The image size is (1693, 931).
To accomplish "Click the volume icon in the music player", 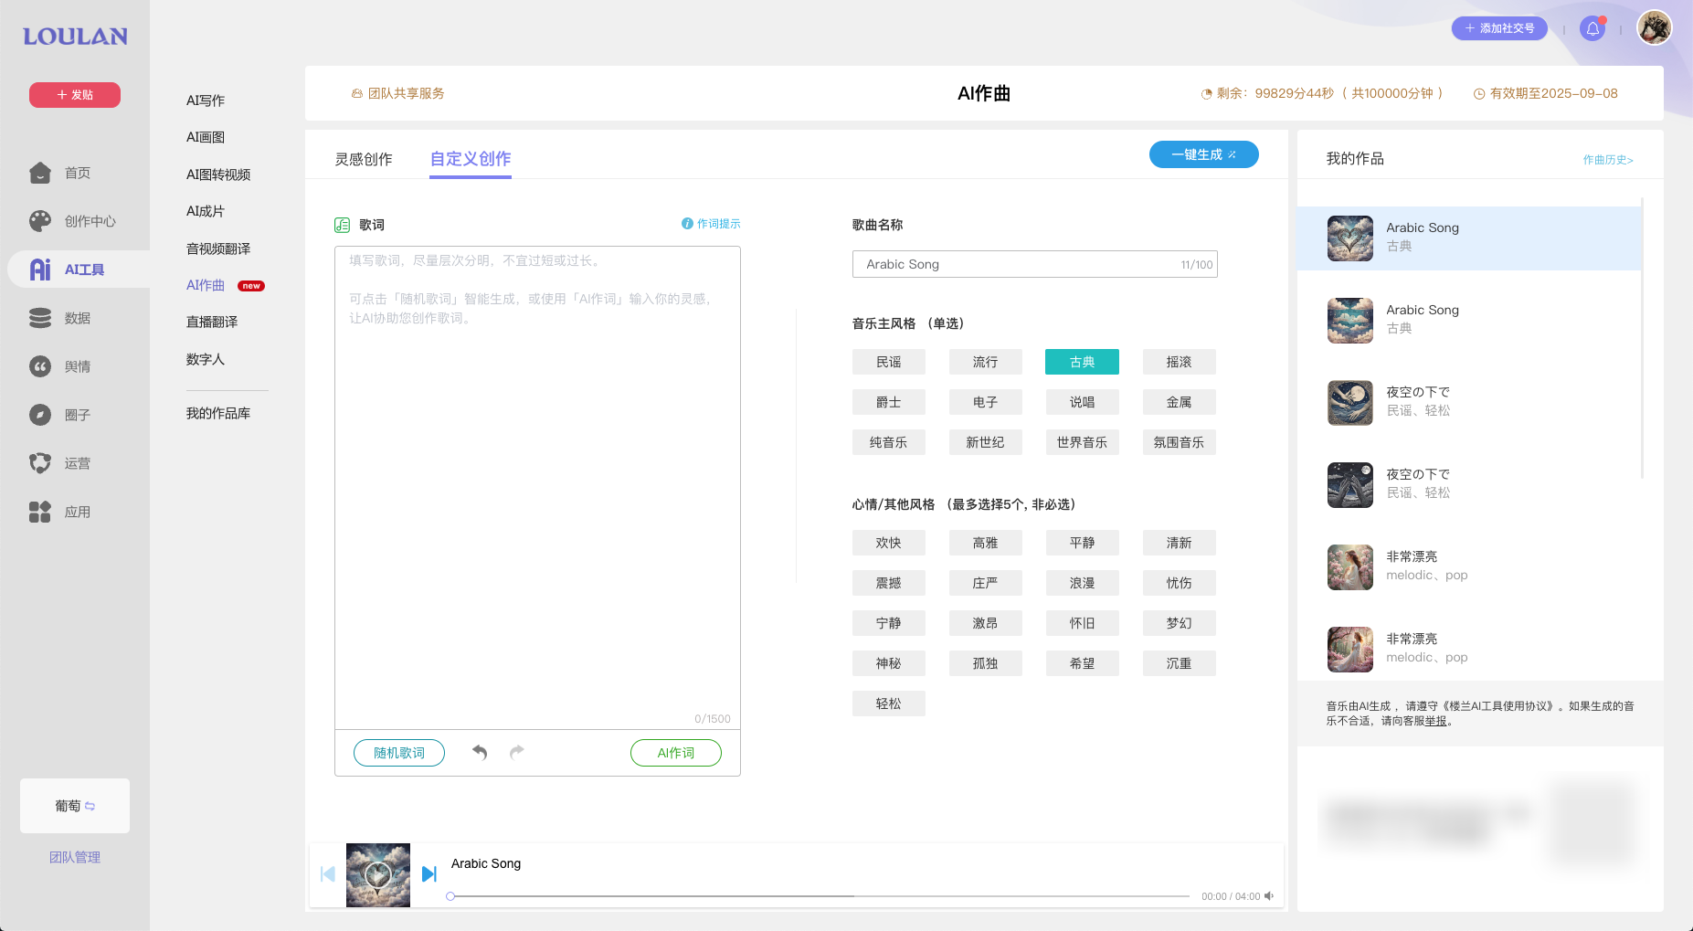I will click(1269, 896).
